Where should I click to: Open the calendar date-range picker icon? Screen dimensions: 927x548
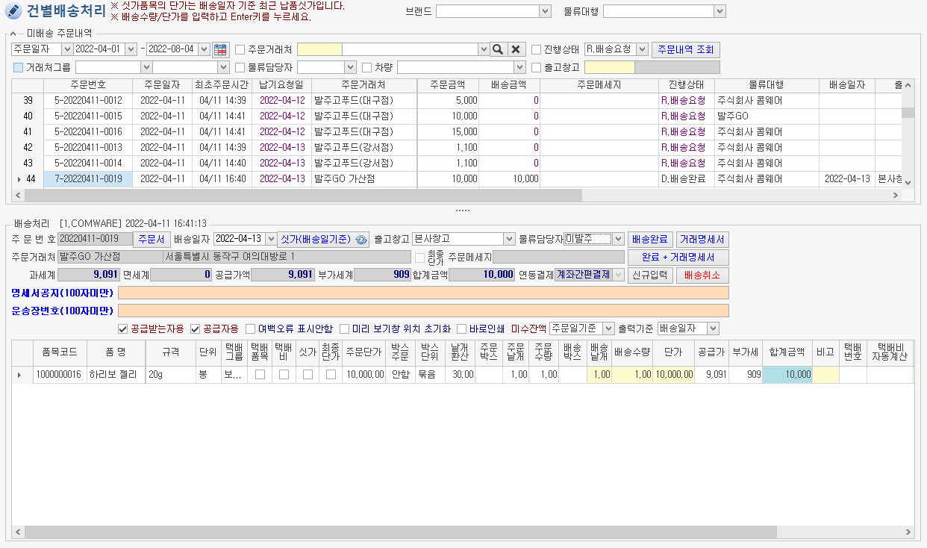point(220,49)
